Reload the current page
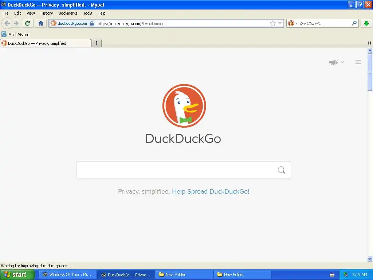This screenshot has height=280, width=373. click(28, 23)
